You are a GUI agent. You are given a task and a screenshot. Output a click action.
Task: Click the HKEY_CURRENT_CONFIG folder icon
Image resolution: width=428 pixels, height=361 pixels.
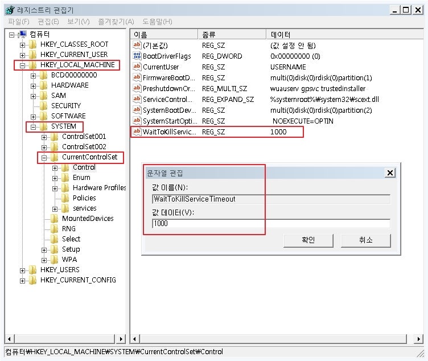pos(33,280)
